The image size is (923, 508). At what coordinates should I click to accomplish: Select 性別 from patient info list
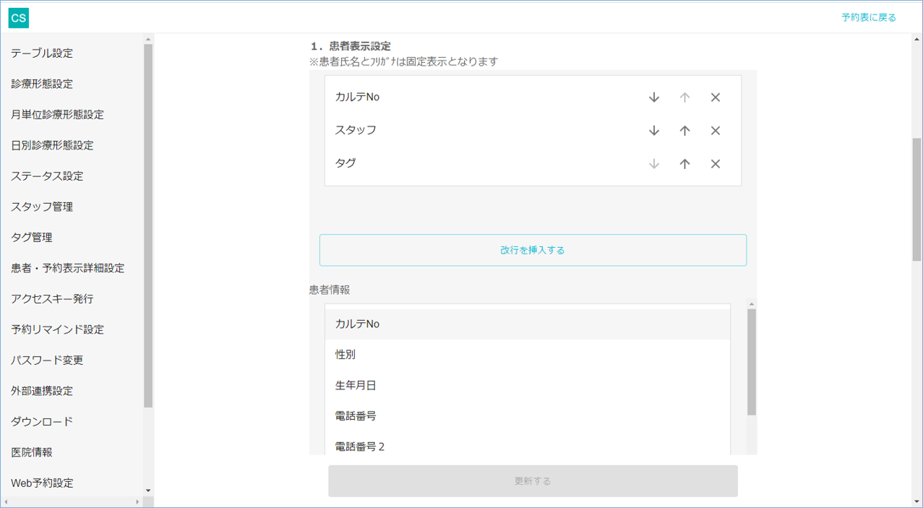click(345, 355)
